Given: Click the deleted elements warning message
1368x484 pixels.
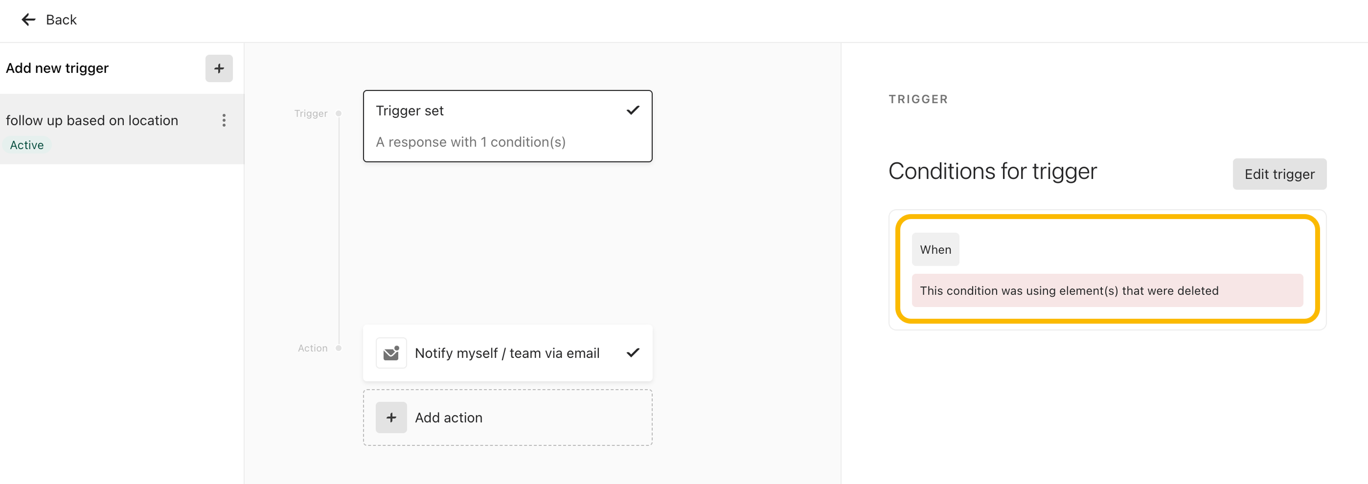Looking at the screenshot, I should point(1107,291).
